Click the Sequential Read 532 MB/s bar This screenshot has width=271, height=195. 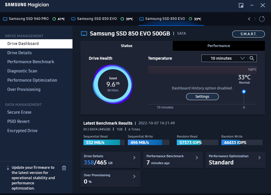(x=104, y=142)
